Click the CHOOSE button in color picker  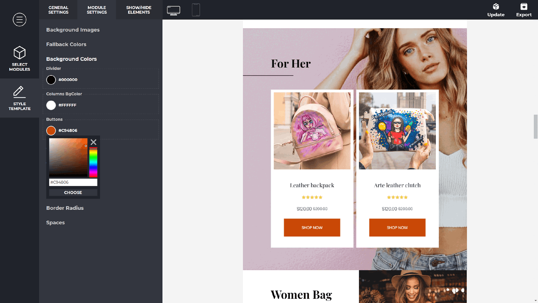[x=73, y=192]
